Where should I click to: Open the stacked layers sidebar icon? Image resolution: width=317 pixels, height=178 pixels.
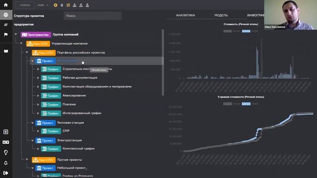[x=6, y=25]
